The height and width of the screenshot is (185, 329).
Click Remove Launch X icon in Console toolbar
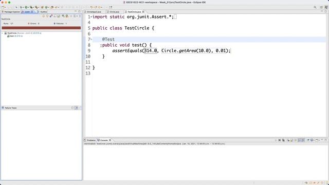pos(280,140)
